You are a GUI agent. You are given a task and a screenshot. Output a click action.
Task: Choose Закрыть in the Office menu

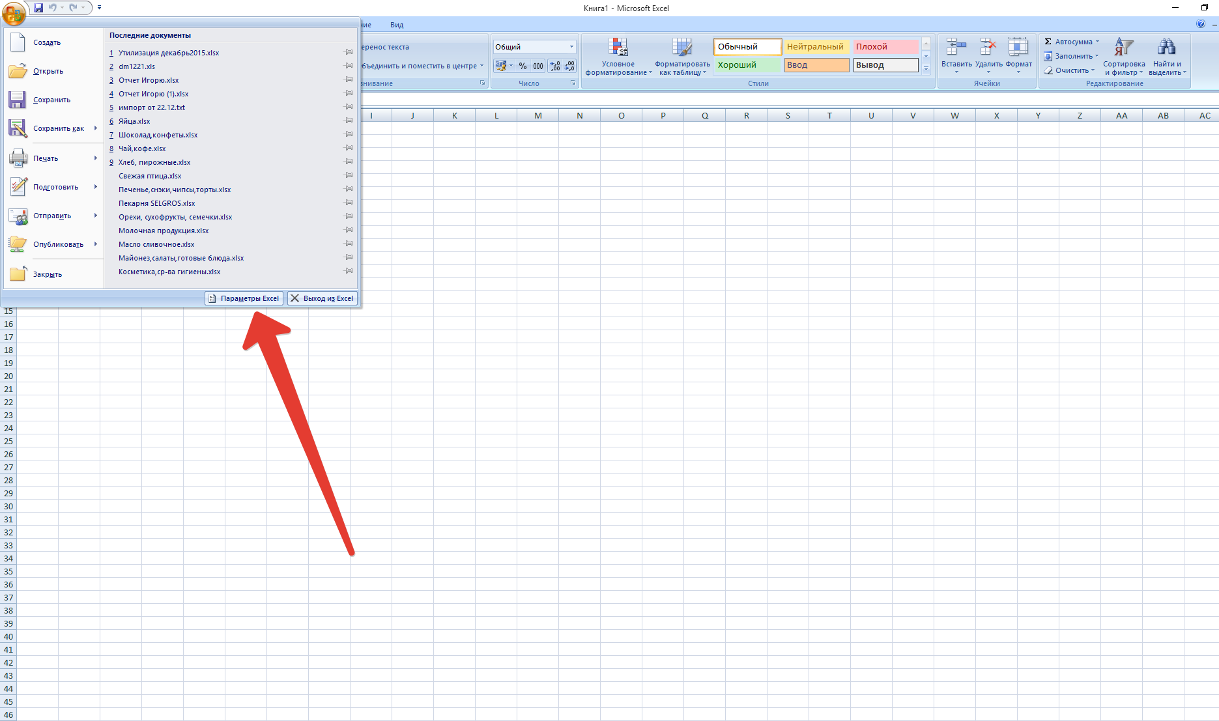point(53,275)
